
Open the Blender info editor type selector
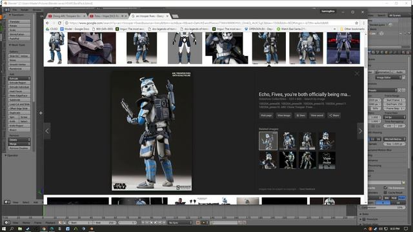pyautogui.click(x=7, y=10)
